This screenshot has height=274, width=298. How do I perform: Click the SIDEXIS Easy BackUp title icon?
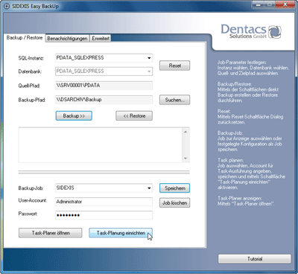(x=7, y=6)
